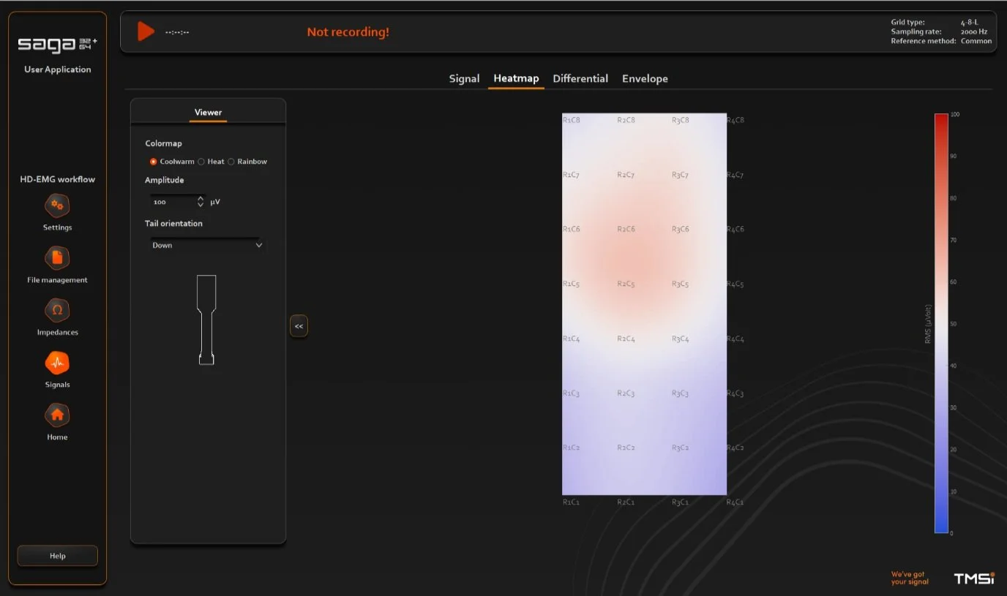Switch to the Signal view
The width and height of the screenshot is (1007, 596).
tap(464, 78)
